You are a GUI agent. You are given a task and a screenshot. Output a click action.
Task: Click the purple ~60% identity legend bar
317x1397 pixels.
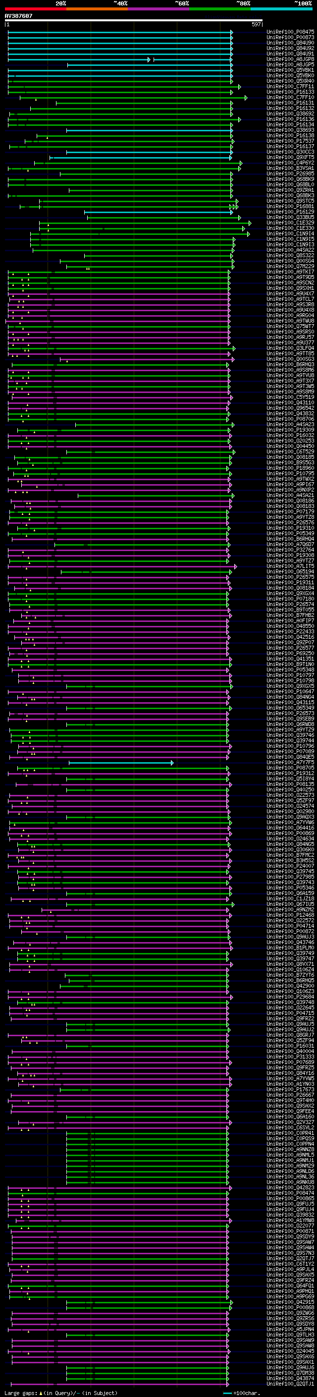point(158,9)
